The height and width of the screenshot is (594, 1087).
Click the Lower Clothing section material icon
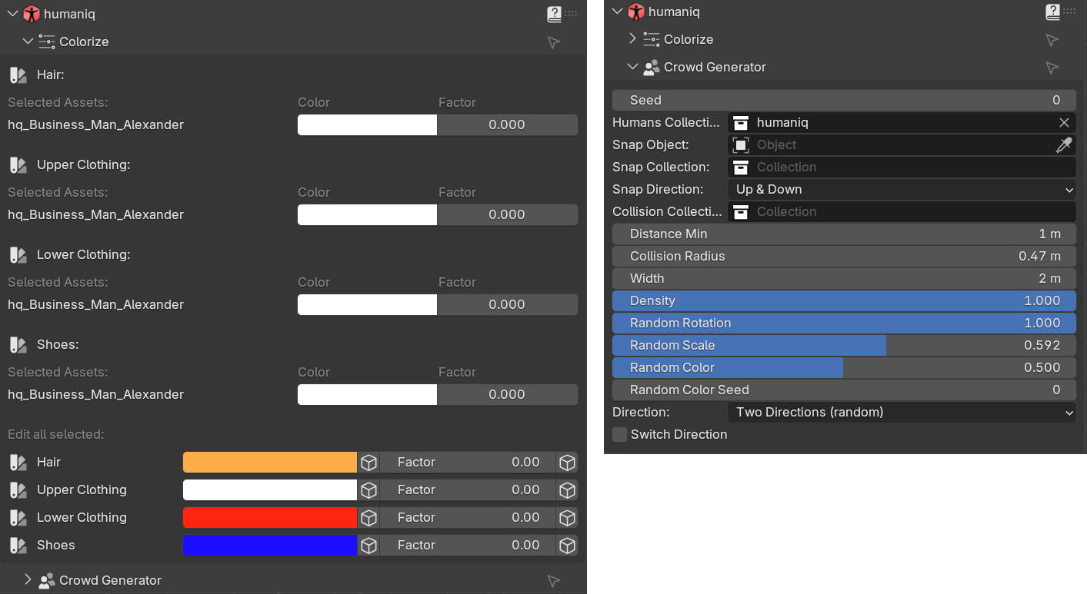(x=18, y=254)
